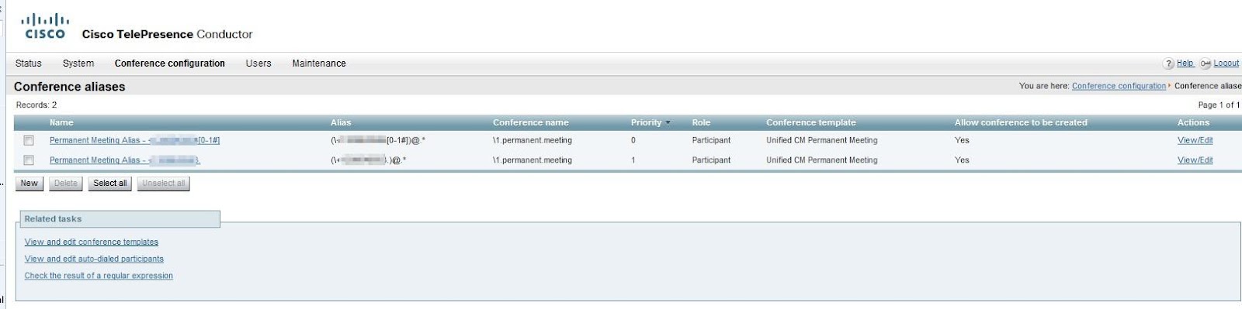This screenshot has height=309, width=1242.
Task: Click View/Edit for the priority 1 alias
Action: 1195,160
